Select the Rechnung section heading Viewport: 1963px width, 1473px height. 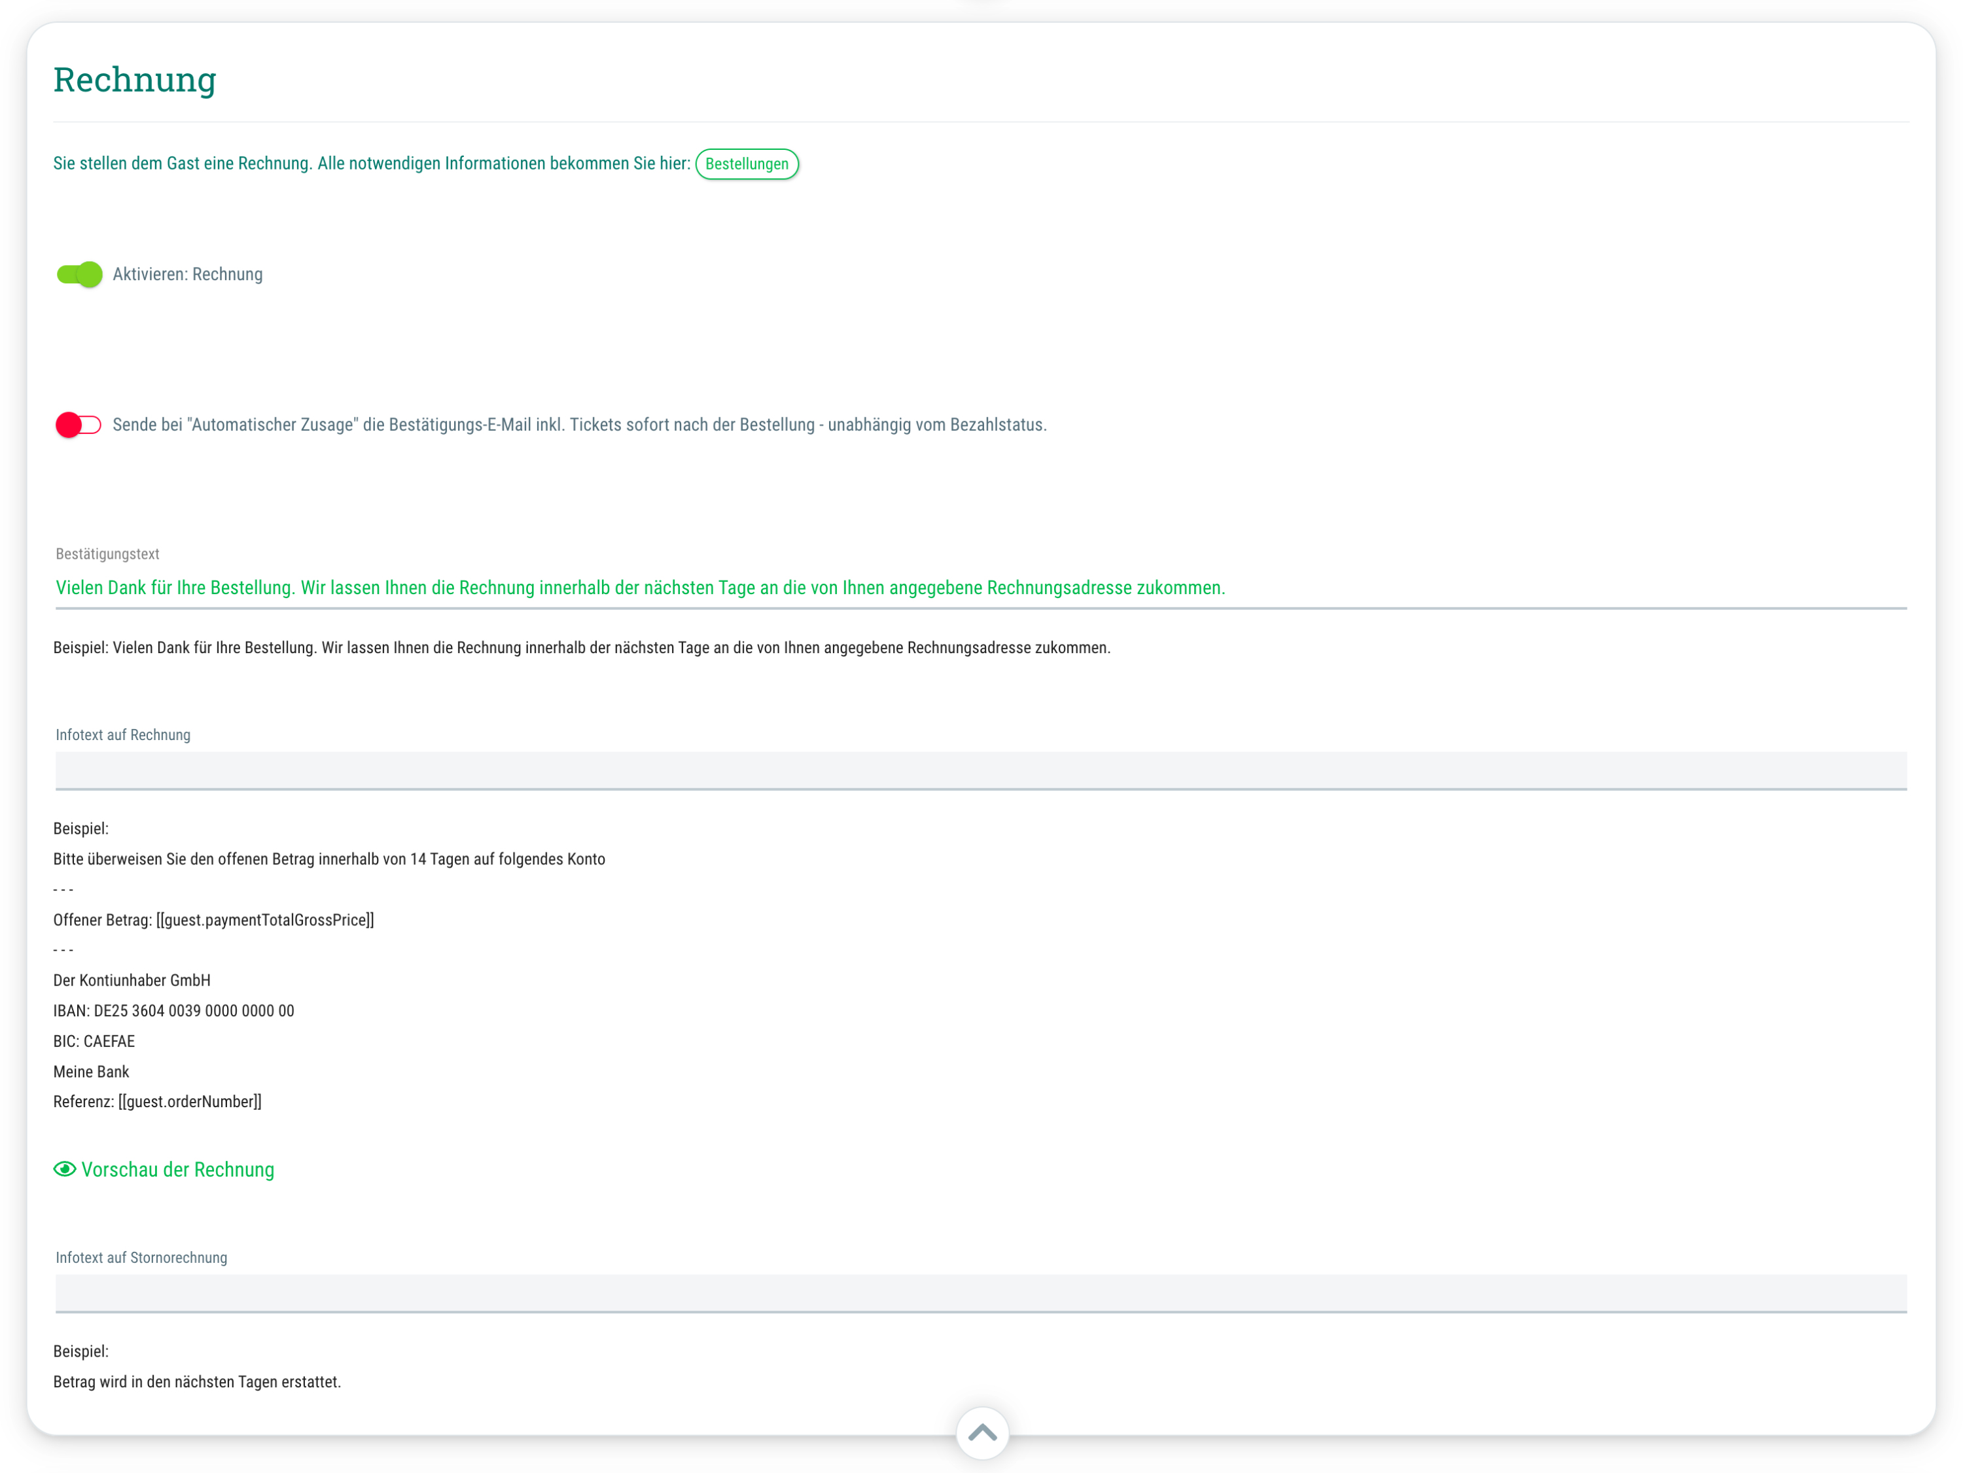(x=135, y=80)
